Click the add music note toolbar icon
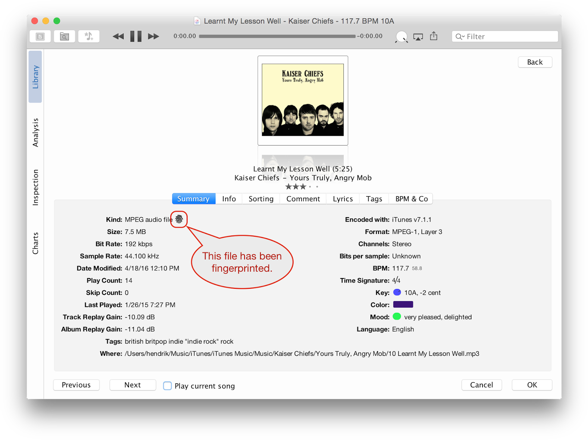Image resolution: width=588 pixels, height=440 pixels. click(89, 37)
